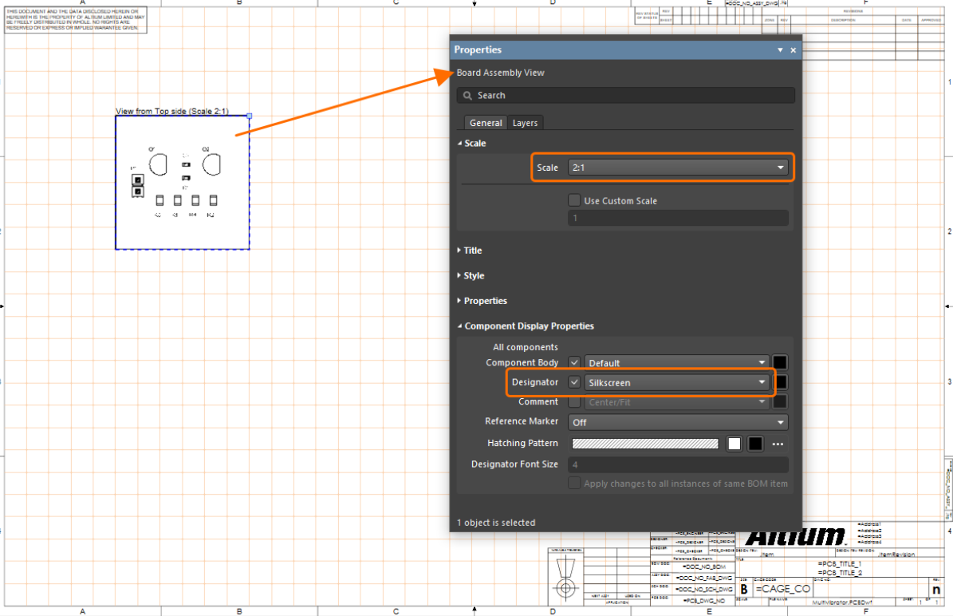Switch to the Layers tab
The height and width of the screenshot is (616, 953).
coord(525,123)
